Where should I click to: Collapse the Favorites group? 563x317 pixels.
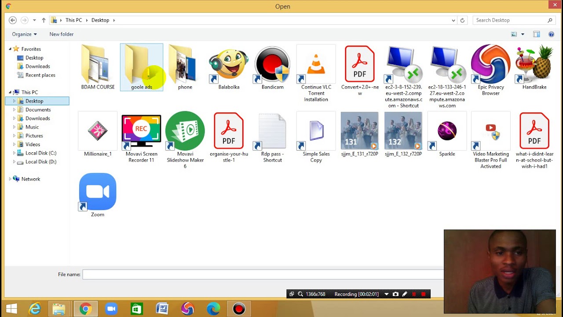(10, 49)
